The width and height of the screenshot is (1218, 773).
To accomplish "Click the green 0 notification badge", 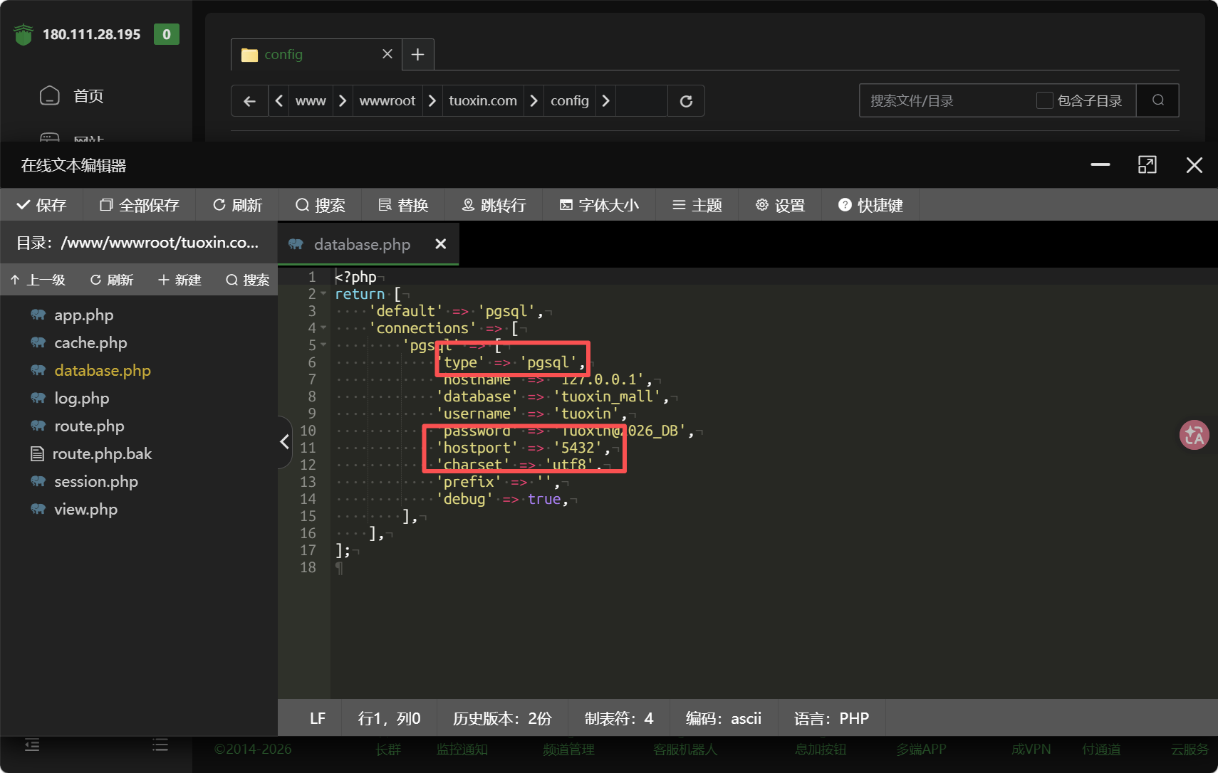I will (x=167, y=34).
